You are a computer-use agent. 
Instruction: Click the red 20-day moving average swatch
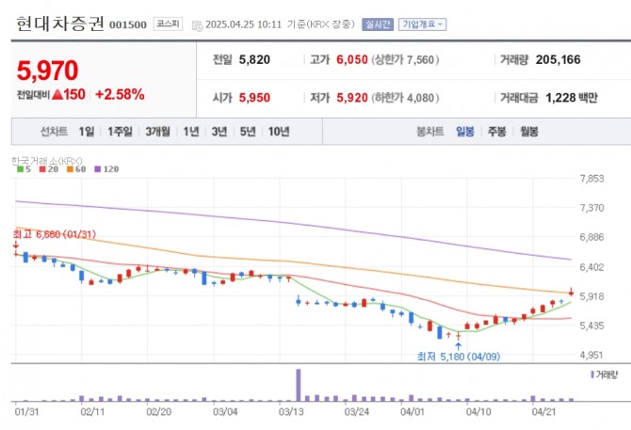click(x=42, y=169)
